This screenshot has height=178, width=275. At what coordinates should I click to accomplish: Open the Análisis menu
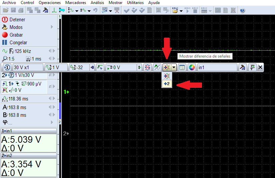(x=97, y=3)
